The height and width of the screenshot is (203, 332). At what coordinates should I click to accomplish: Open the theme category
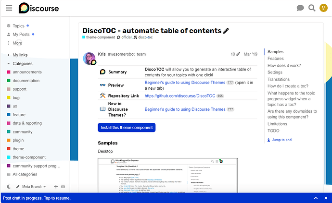[18, 149]
